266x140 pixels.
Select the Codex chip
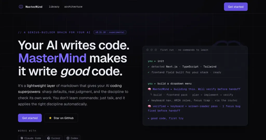pos(72,138)
